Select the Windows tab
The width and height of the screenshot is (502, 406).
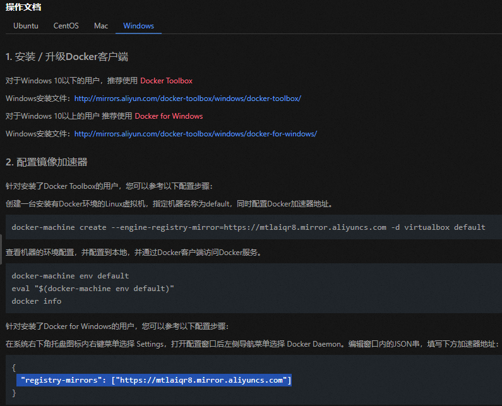click(138, 26)
